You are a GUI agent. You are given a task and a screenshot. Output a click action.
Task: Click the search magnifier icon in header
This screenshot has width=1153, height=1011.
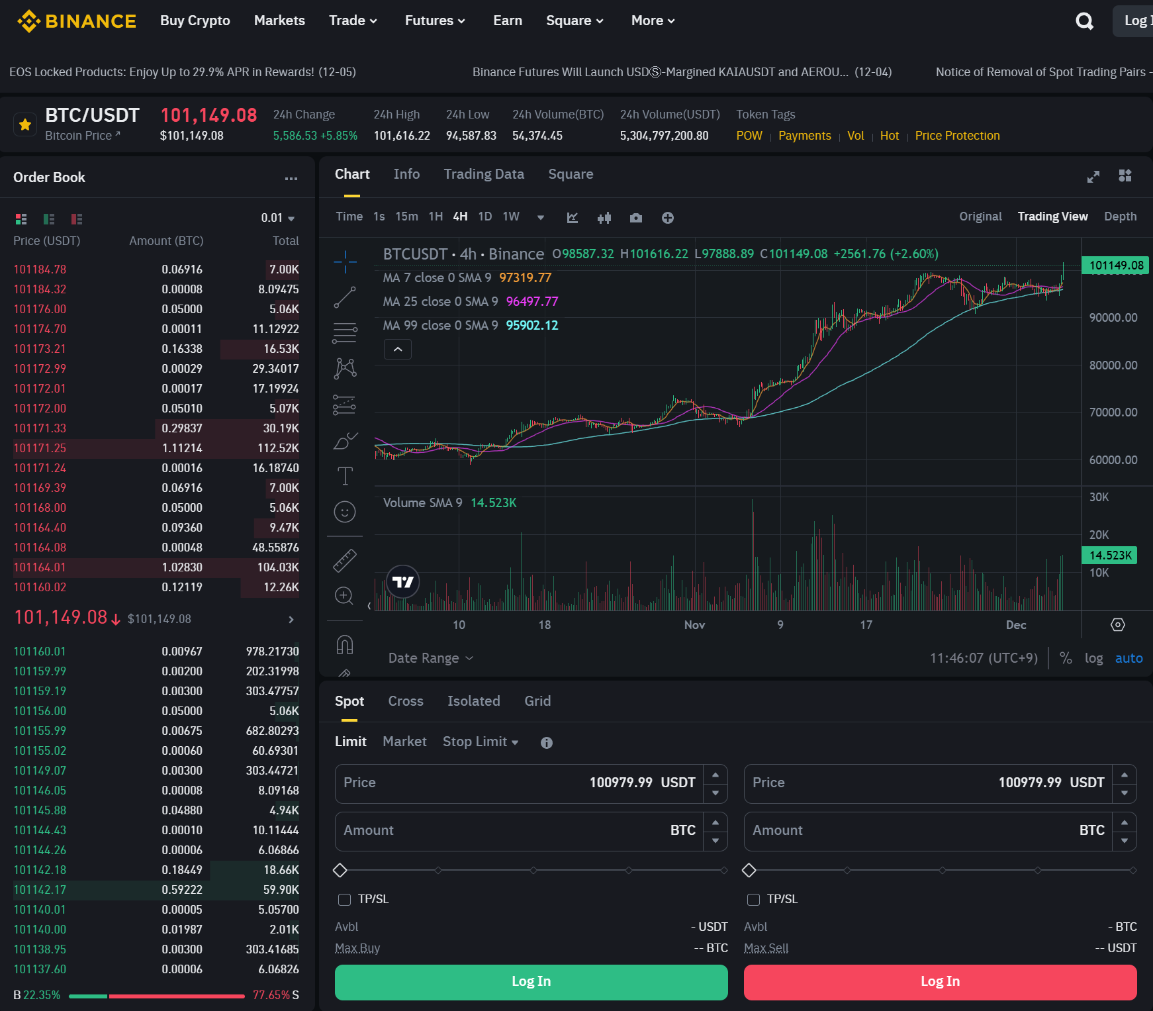(x=1084, y=21)
